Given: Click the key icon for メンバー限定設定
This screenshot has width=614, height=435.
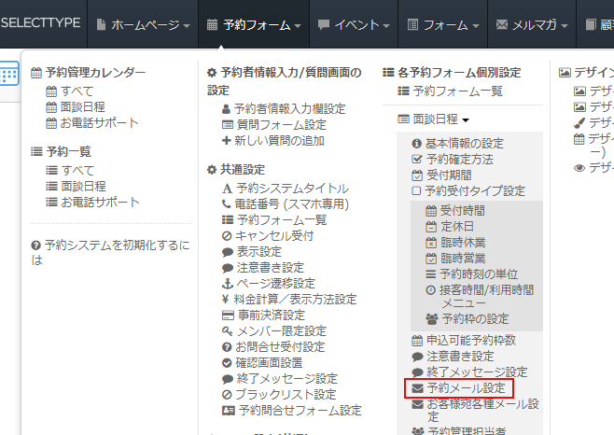Looking at the screenshot, I should pos(227,331).
